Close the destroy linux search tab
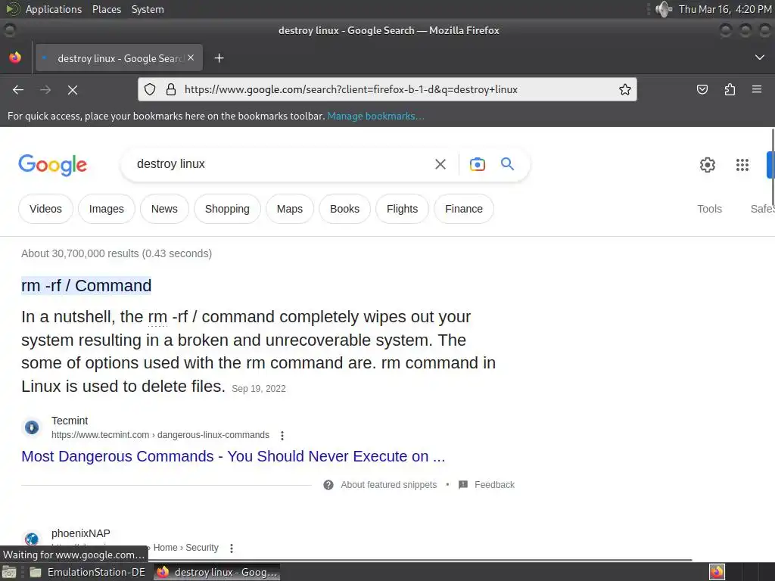The image size is (775, 581). pos(191,57)
